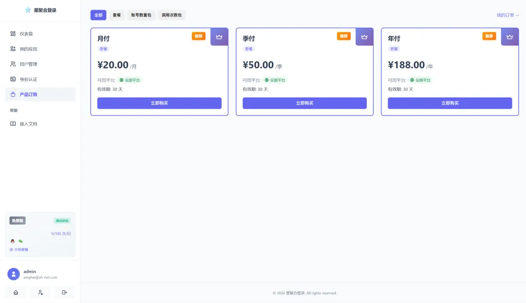Open 仪表盘 dashboard in sidebar
Screen dimensions: 526x303
point(26,34)
